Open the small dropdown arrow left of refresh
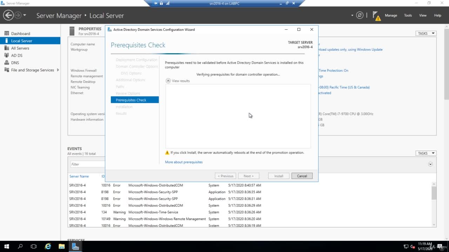The width and height of the screenshot is (449, 252). tap(352, 15)
